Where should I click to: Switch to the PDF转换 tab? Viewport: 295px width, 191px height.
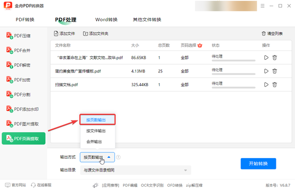[x=25, y=20]
